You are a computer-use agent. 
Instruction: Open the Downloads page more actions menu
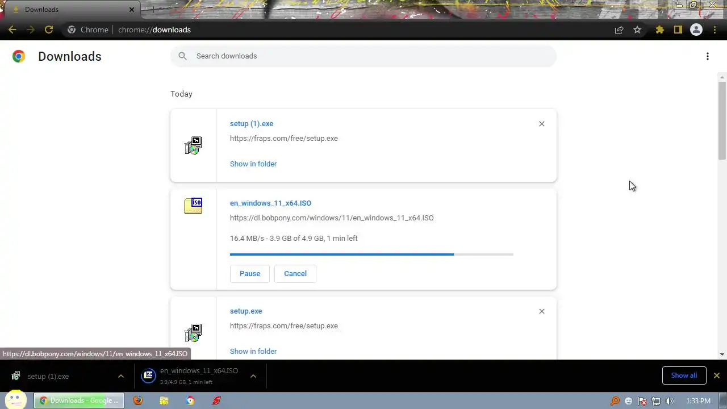point(708,56)
